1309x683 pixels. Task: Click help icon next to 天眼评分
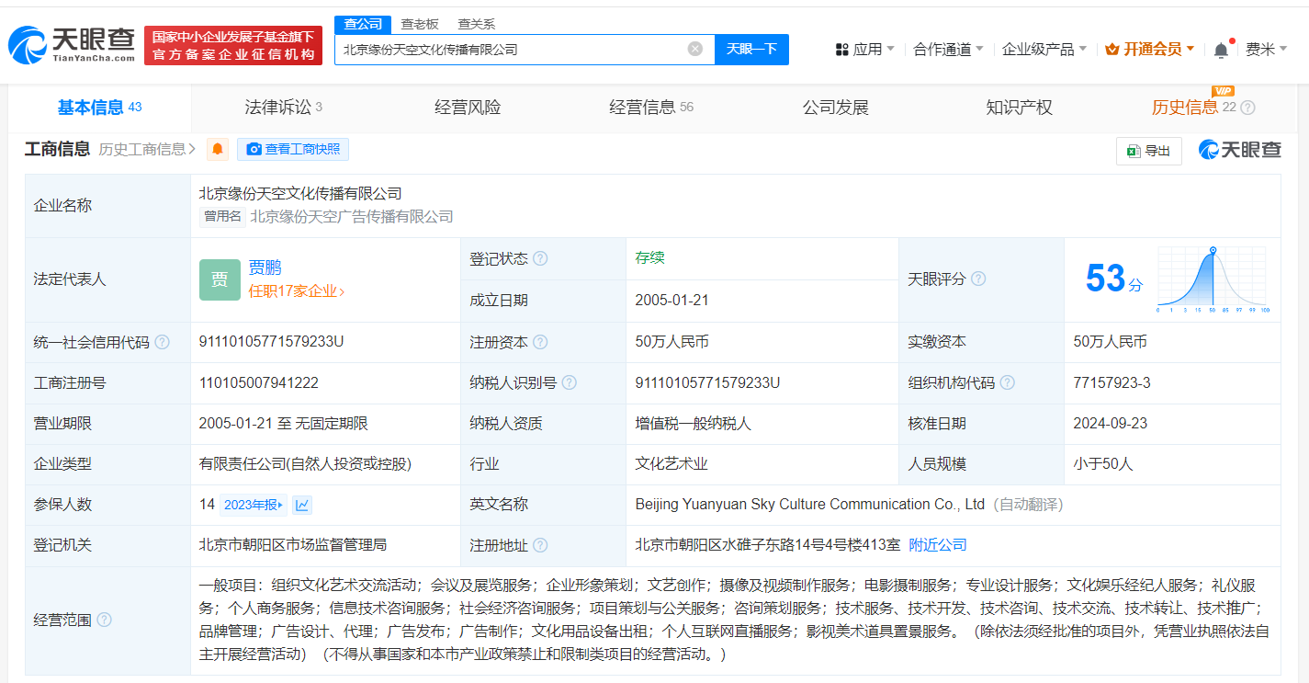point(978,279)
